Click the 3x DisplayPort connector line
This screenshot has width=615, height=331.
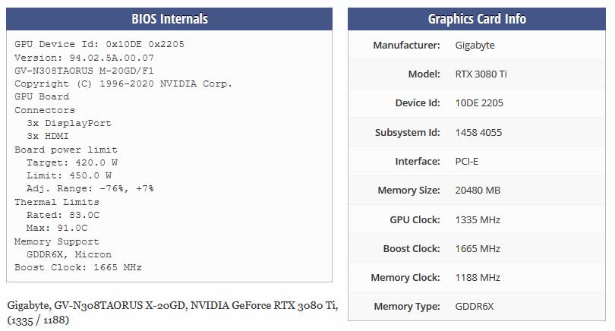(x=69, y=123)
